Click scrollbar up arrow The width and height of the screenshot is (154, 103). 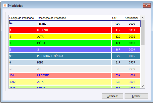tap(143, 18)
